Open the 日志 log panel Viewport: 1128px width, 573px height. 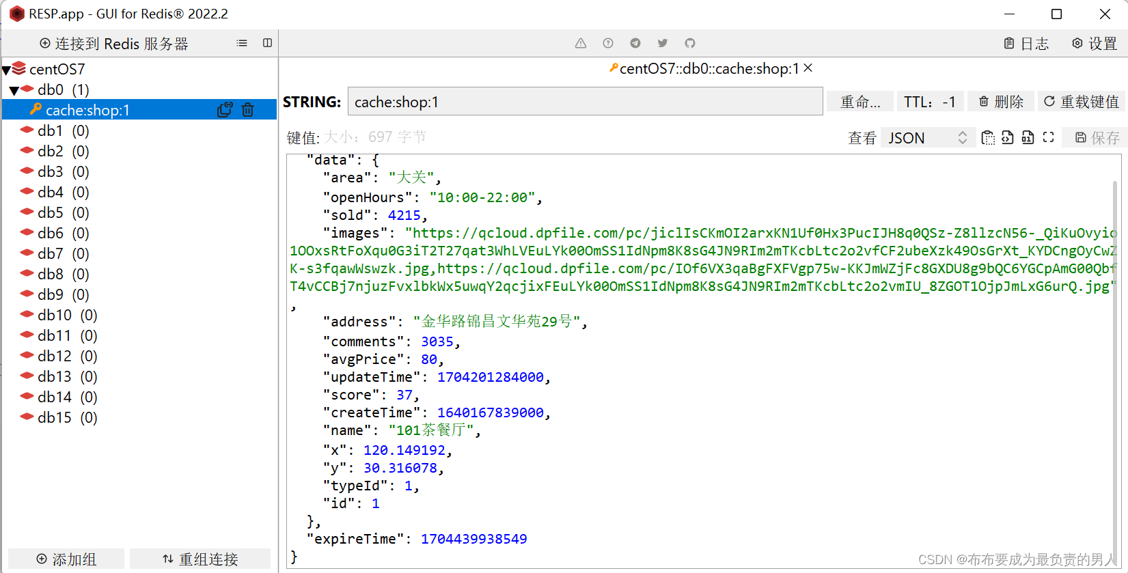coord(1026,44)
